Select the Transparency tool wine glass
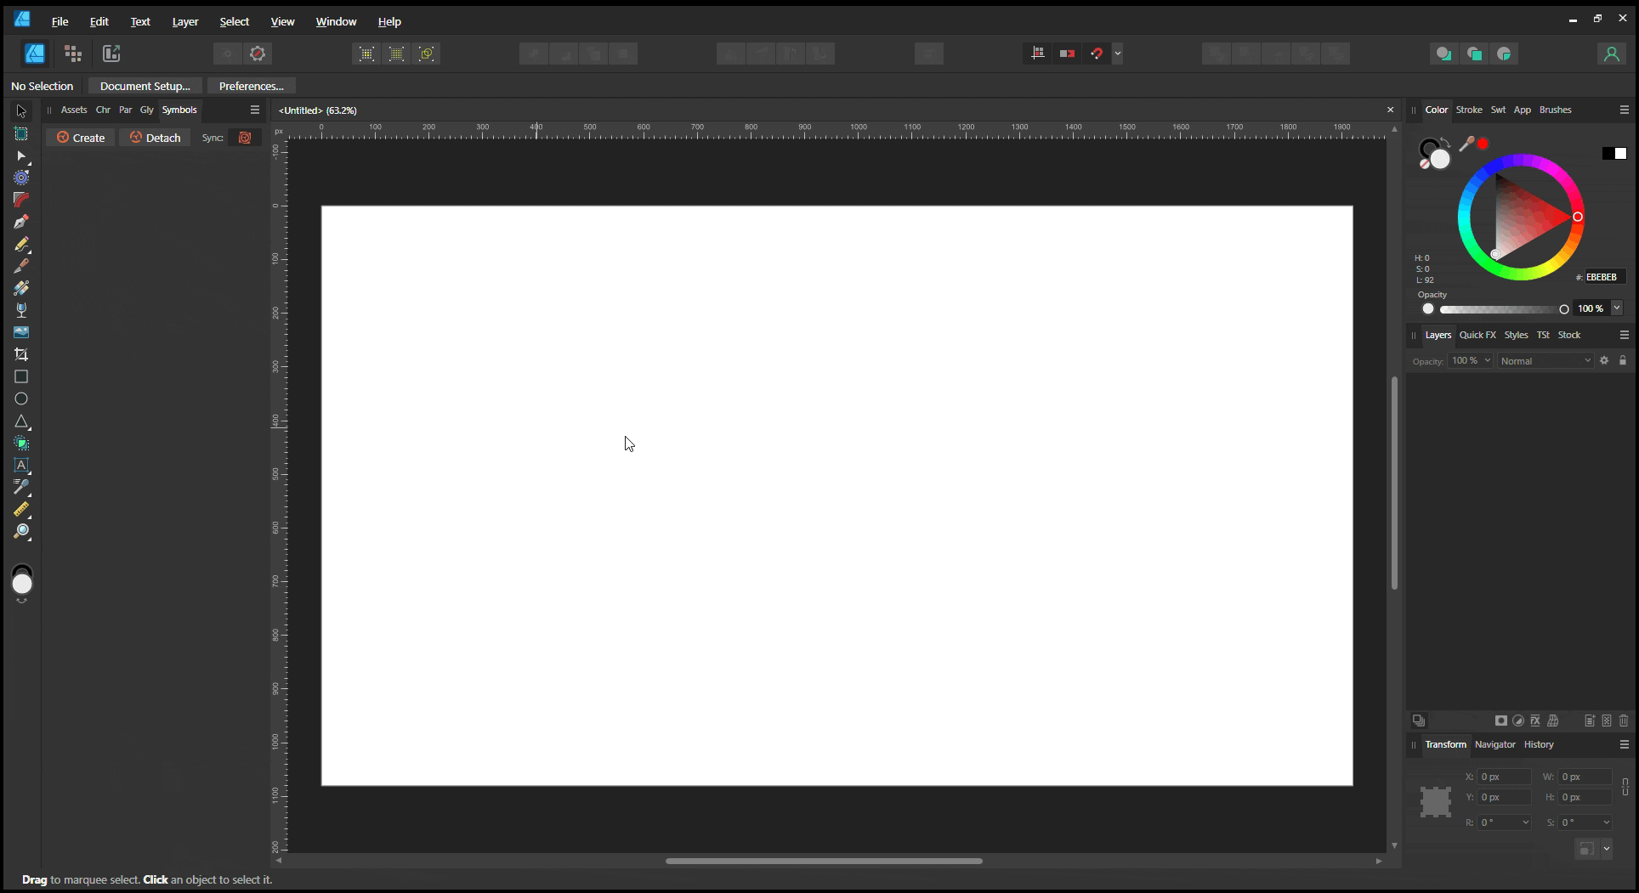 [21, 310]
